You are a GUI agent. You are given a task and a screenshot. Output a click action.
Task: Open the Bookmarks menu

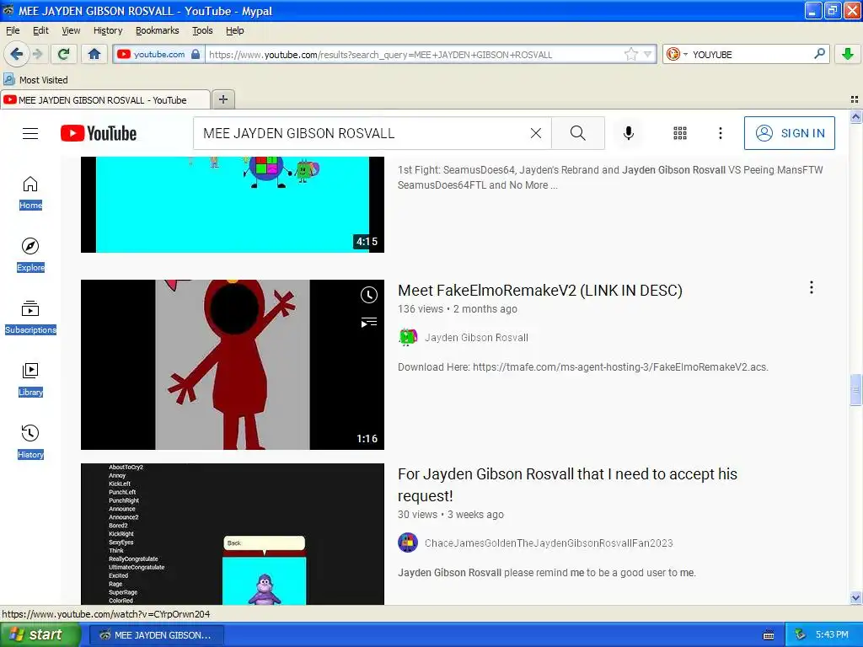pyautogui.click(x=158, y=30)
